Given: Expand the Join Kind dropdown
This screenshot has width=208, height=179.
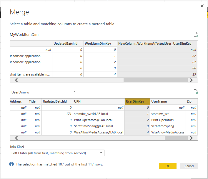Looking at the screenshot, I should coord(57,153).
